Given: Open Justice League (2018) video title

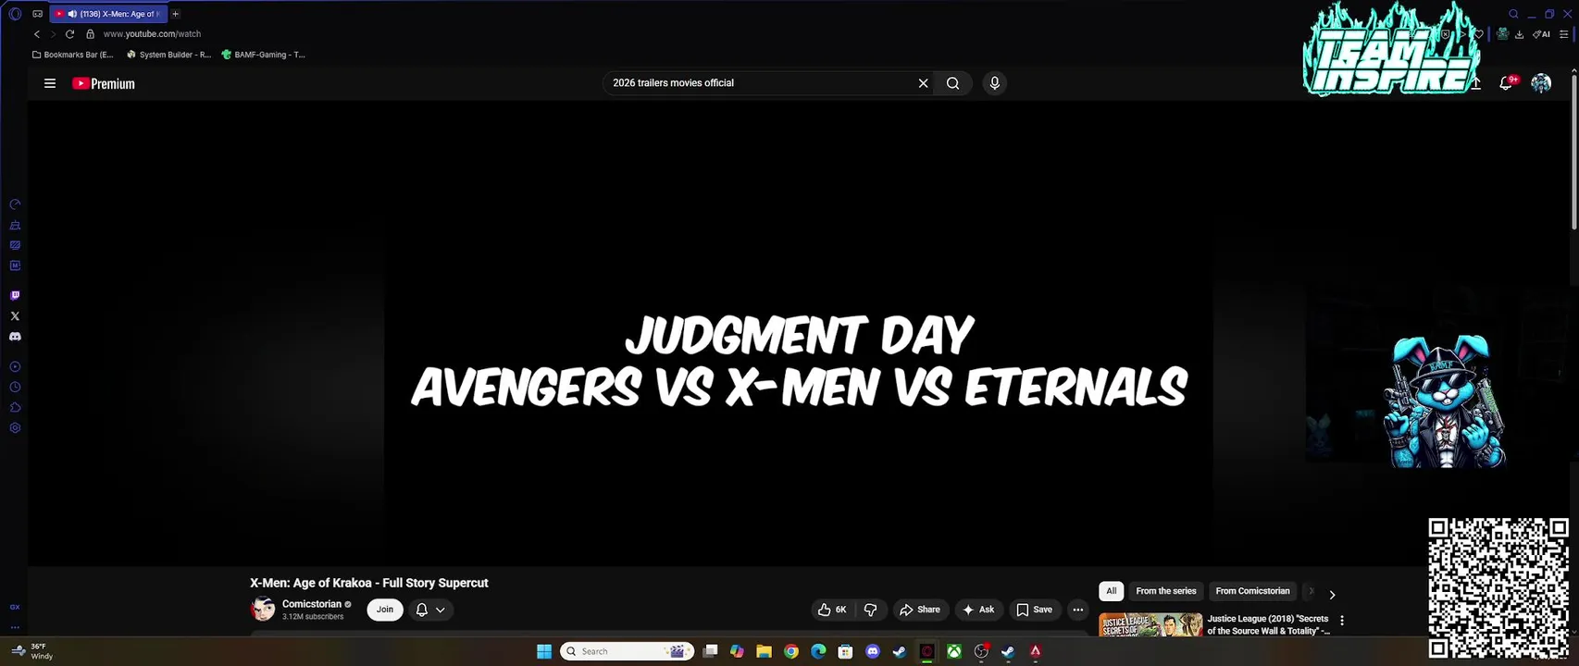Looking at the screenshot, I should click(x=1268, y=624).
